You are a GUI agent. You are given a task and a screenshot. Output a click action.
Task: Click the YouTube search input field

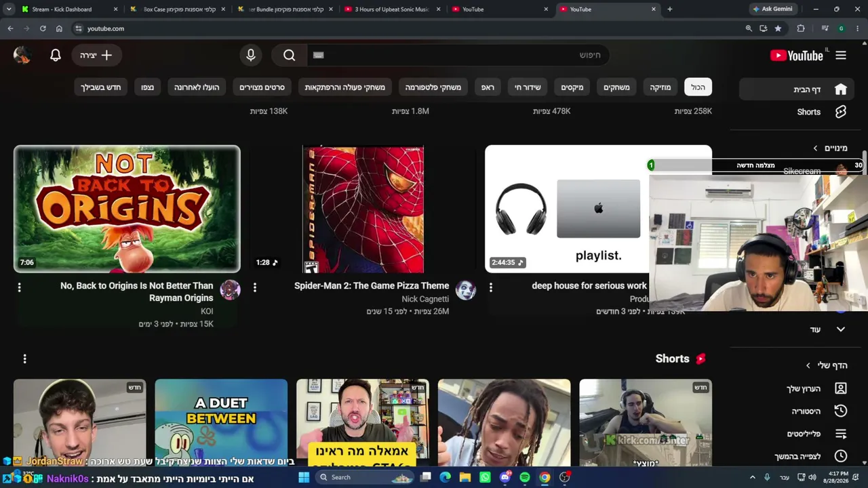point(458,56)
